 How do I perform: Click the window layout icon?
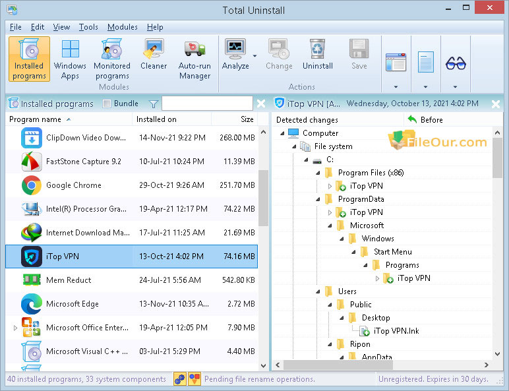(396, 63)
